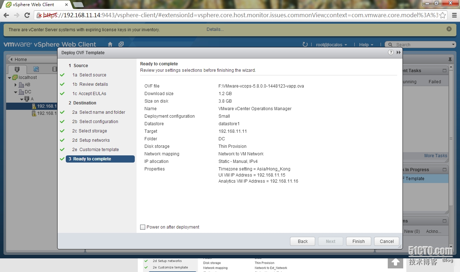The width and height of the screenshot is (460, 272).
Task: Select step 3 Ready to complete
Action: click(100, 159)
